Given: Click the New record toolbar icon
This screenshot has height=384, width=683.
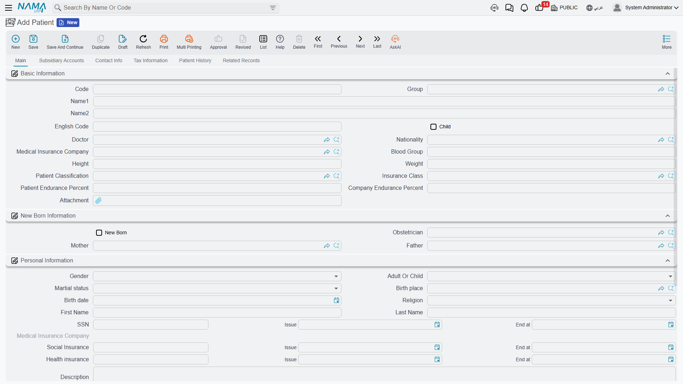Looking at the screenshot, I should (16, 42).
